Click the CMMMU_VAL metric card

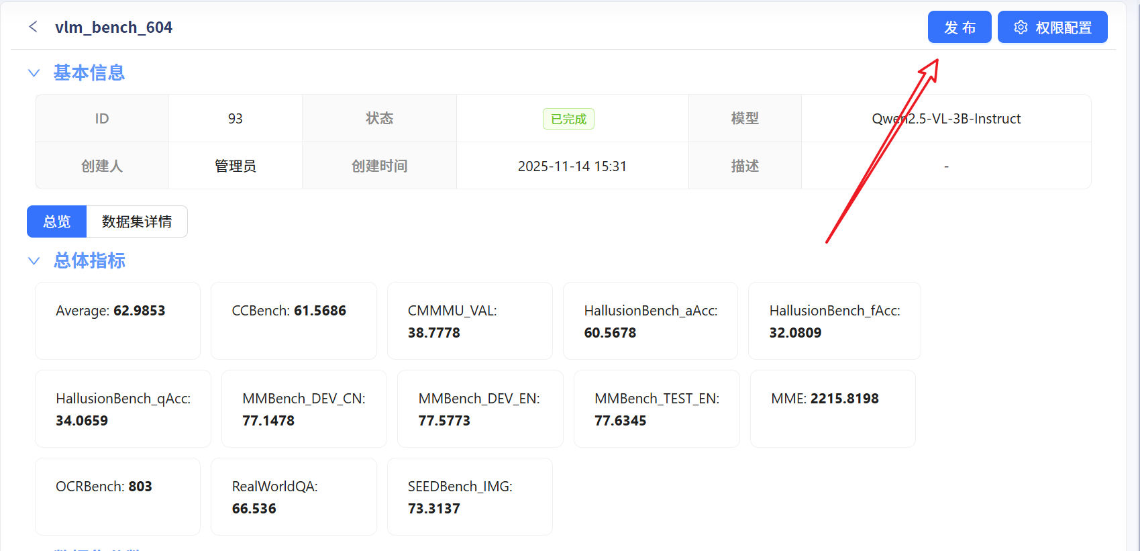tap(470, 321)
